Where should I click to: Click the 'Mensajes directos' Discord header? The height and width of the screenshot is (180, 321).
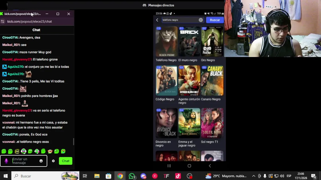coord(158,5)
